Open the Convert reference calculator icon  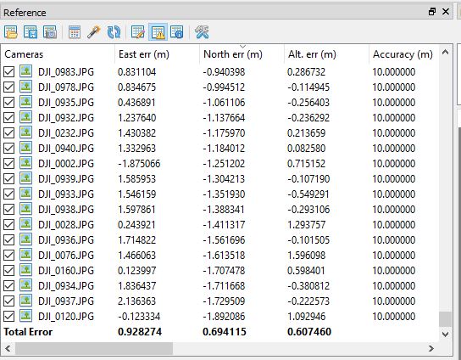(x=74, y=31)
